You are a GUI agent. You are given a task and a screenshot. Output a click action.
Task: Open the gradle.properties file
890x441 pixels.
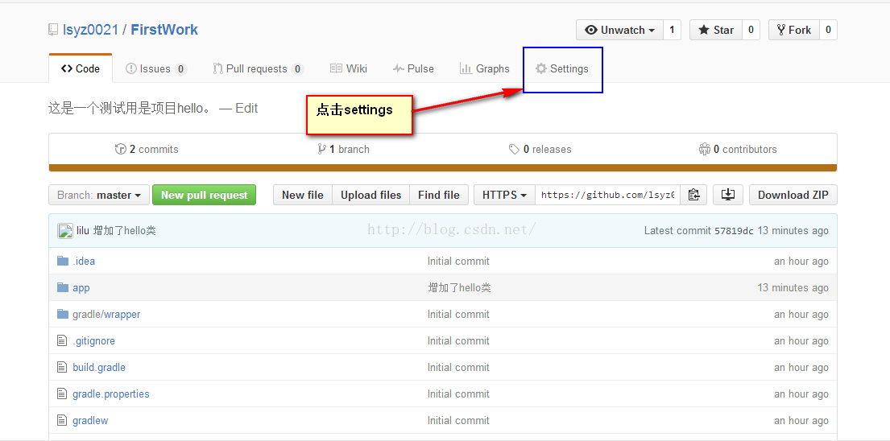[x=110, y=394]
